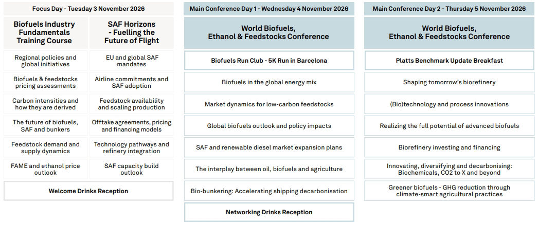Click Shaping tomorrow's biorefinery session
Image resolution: width=538 pixels, height=225 pixels.
click(x=449, y=82)
